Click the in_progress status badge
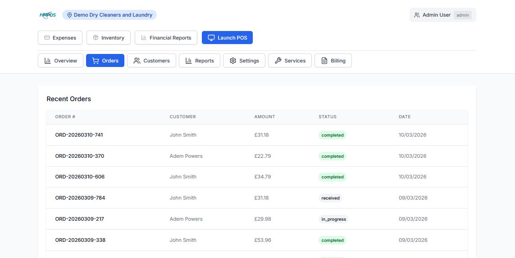 click(334, 219)
